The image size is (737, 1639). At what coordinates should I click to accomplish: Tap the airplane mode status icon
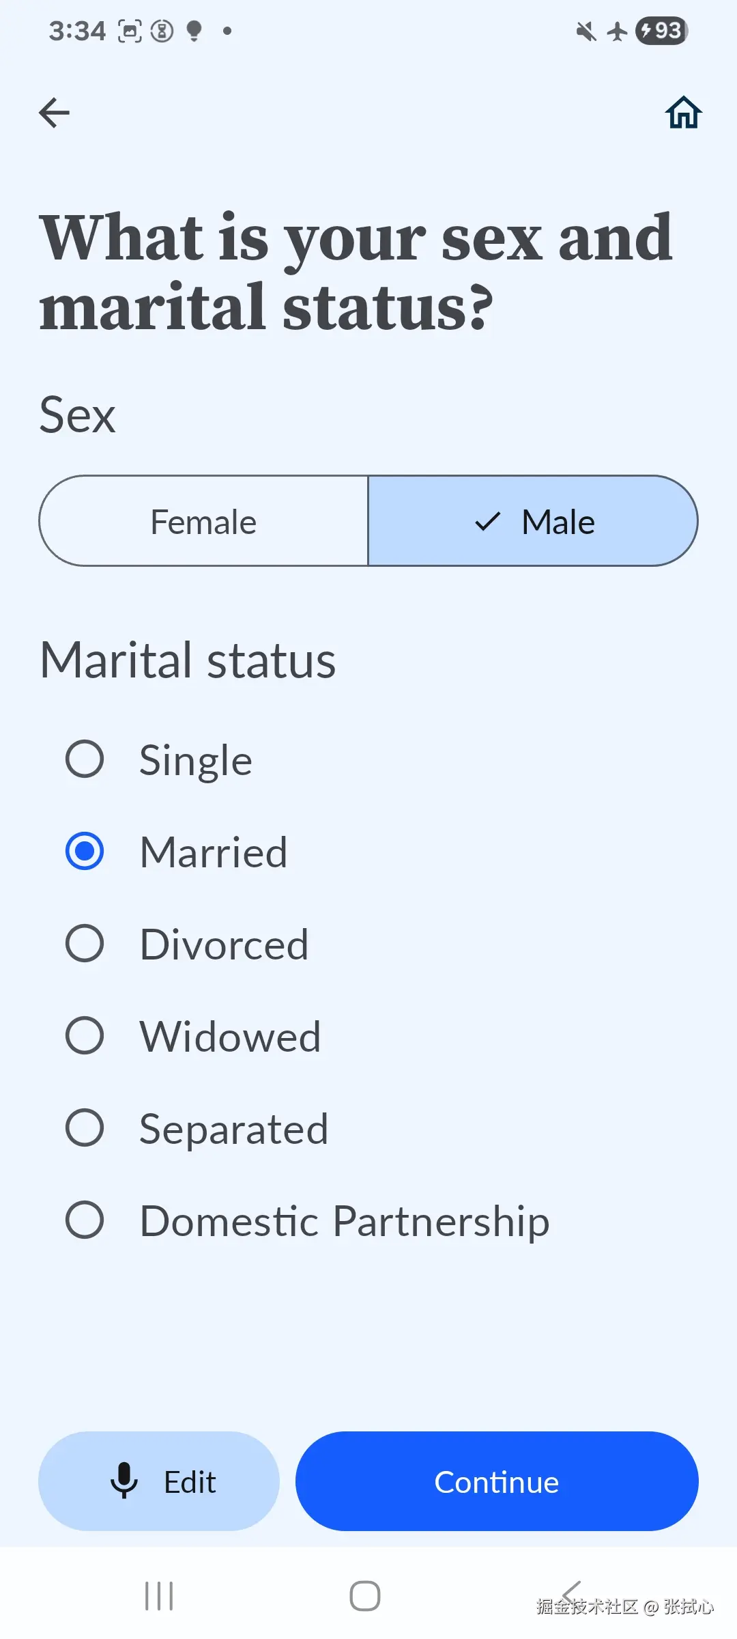(618, 31)
